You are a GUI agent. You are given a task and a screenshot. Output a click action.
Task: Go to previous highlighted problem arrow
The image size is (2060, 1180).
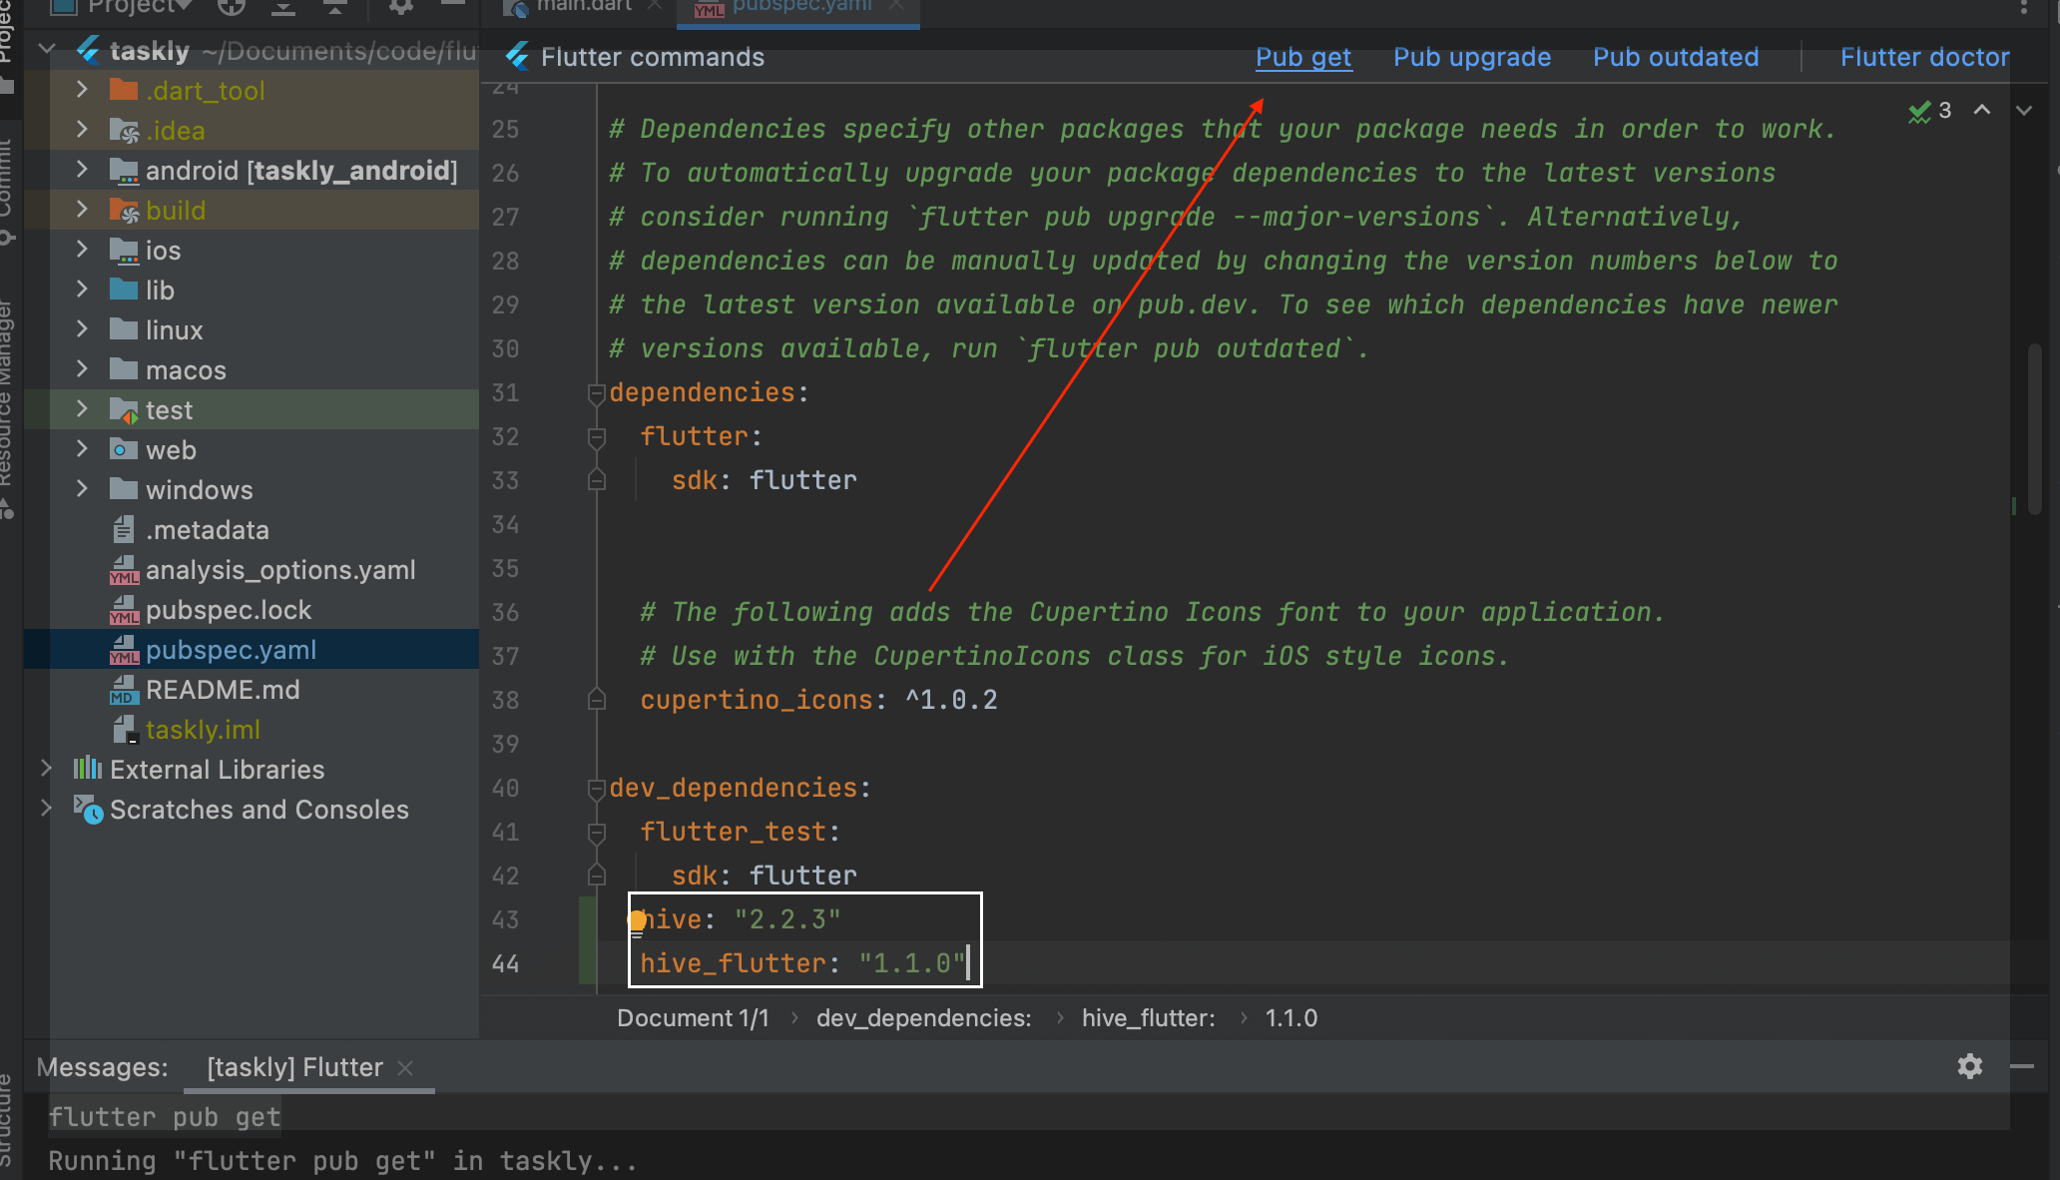[x=1982, y=111]
